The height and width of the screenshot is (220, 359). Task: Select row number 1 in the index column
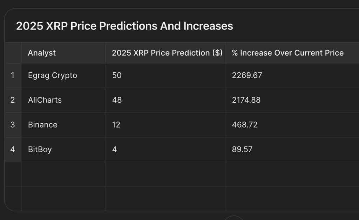[13, 75]
